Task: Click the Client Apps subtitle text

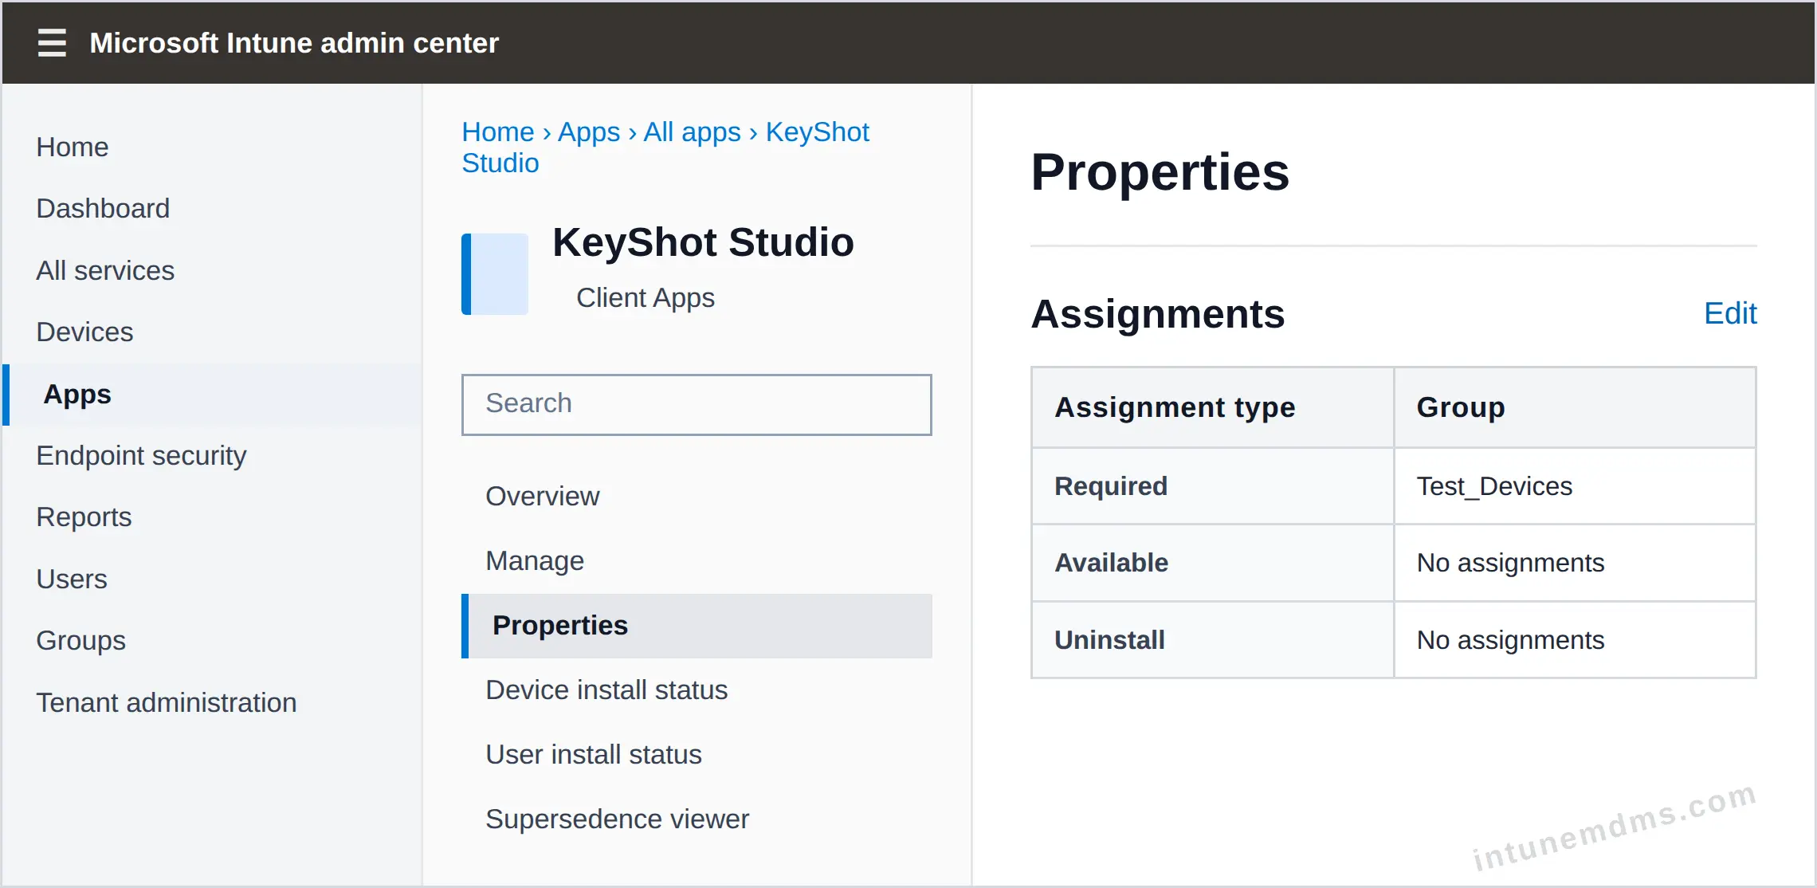Action: [x=646, y=297]
